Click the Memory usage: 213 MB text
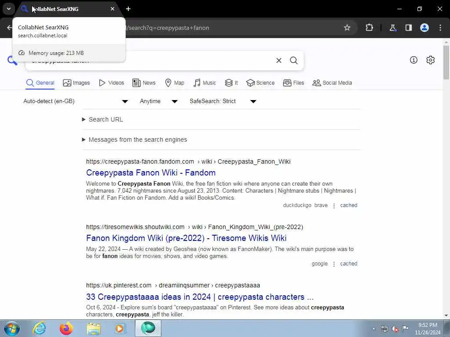This screenshot has height=337, width=450. 56,53
